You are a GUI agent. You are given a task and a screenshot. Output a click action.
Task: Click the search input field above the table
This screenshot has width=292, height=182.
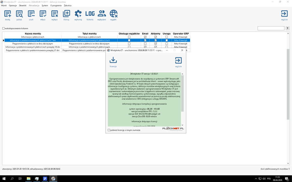[x=271, y=28]
